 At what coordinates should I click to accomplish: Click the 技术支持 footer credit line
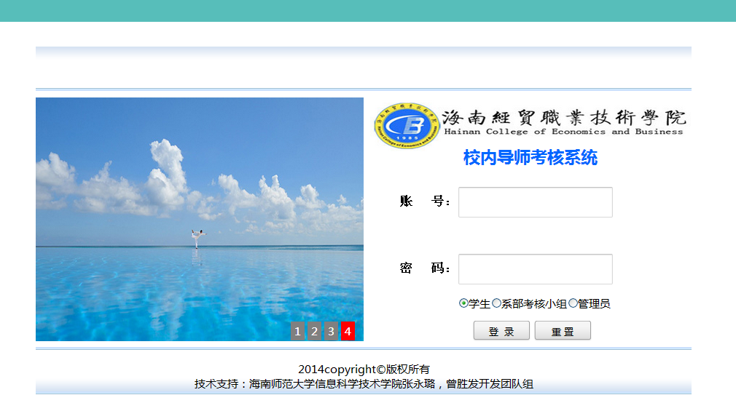(x=364, y=384)
